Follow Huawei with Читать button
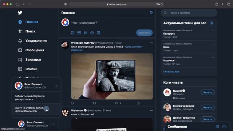Viewport: 233px width, 131px height. pyautogui.click(x=208, y=92)
